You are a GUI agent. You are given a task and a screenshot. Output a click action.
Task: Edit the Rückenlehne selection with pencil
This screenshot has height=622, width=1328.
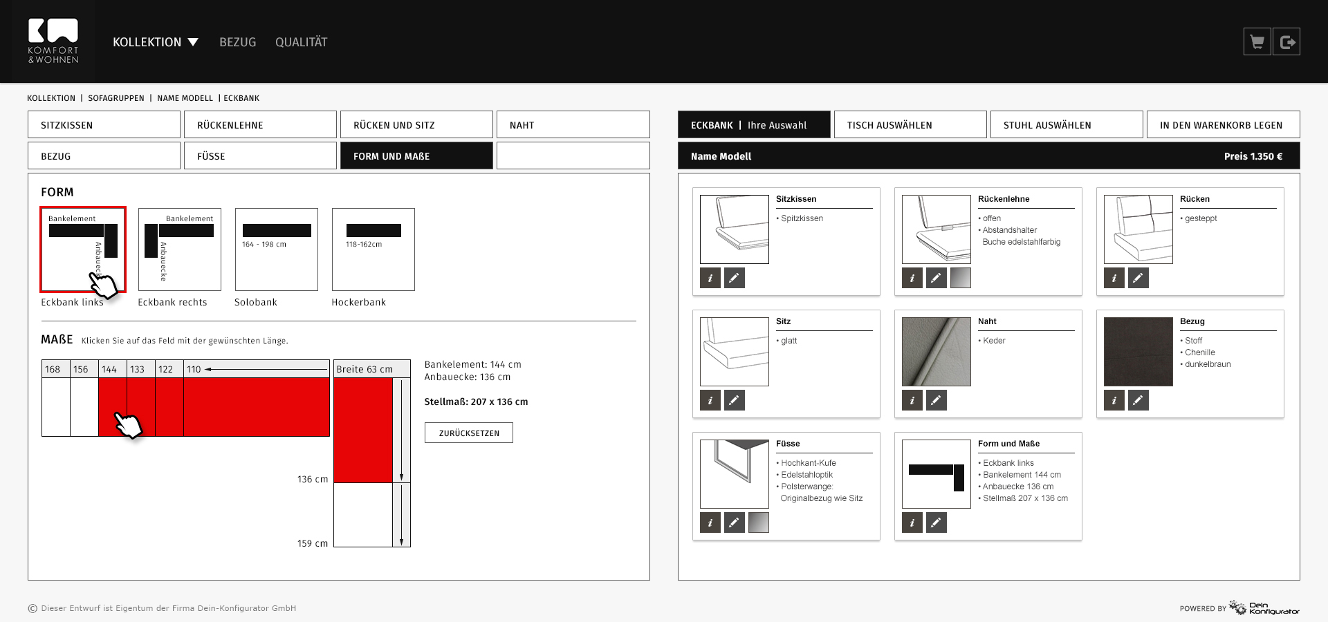tap(936, 278)
